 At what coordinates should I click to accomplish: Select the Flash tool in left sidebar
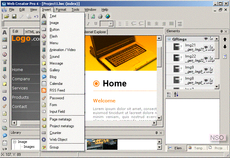point(5,54)
